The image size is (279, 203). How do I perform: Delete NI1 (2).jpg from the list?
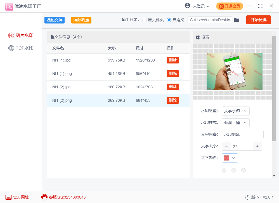(x=172, y=87)
